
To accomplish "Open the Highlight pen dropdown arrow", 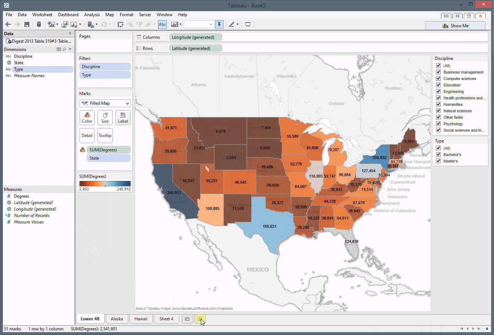I will (x=237, y=24).
